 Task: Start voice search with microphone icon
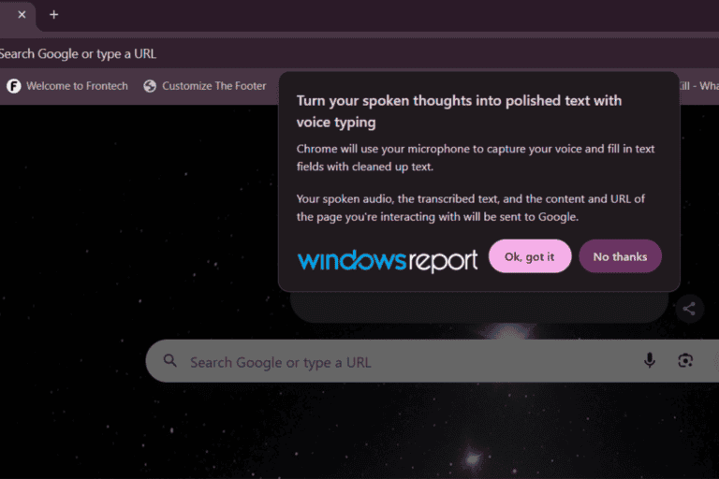[x=650, y=360]
